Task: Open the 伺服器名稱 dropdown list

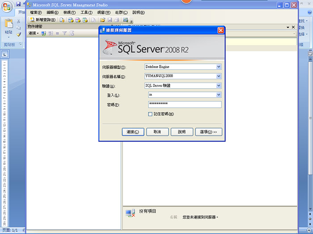Action: [x=219, y=76]
